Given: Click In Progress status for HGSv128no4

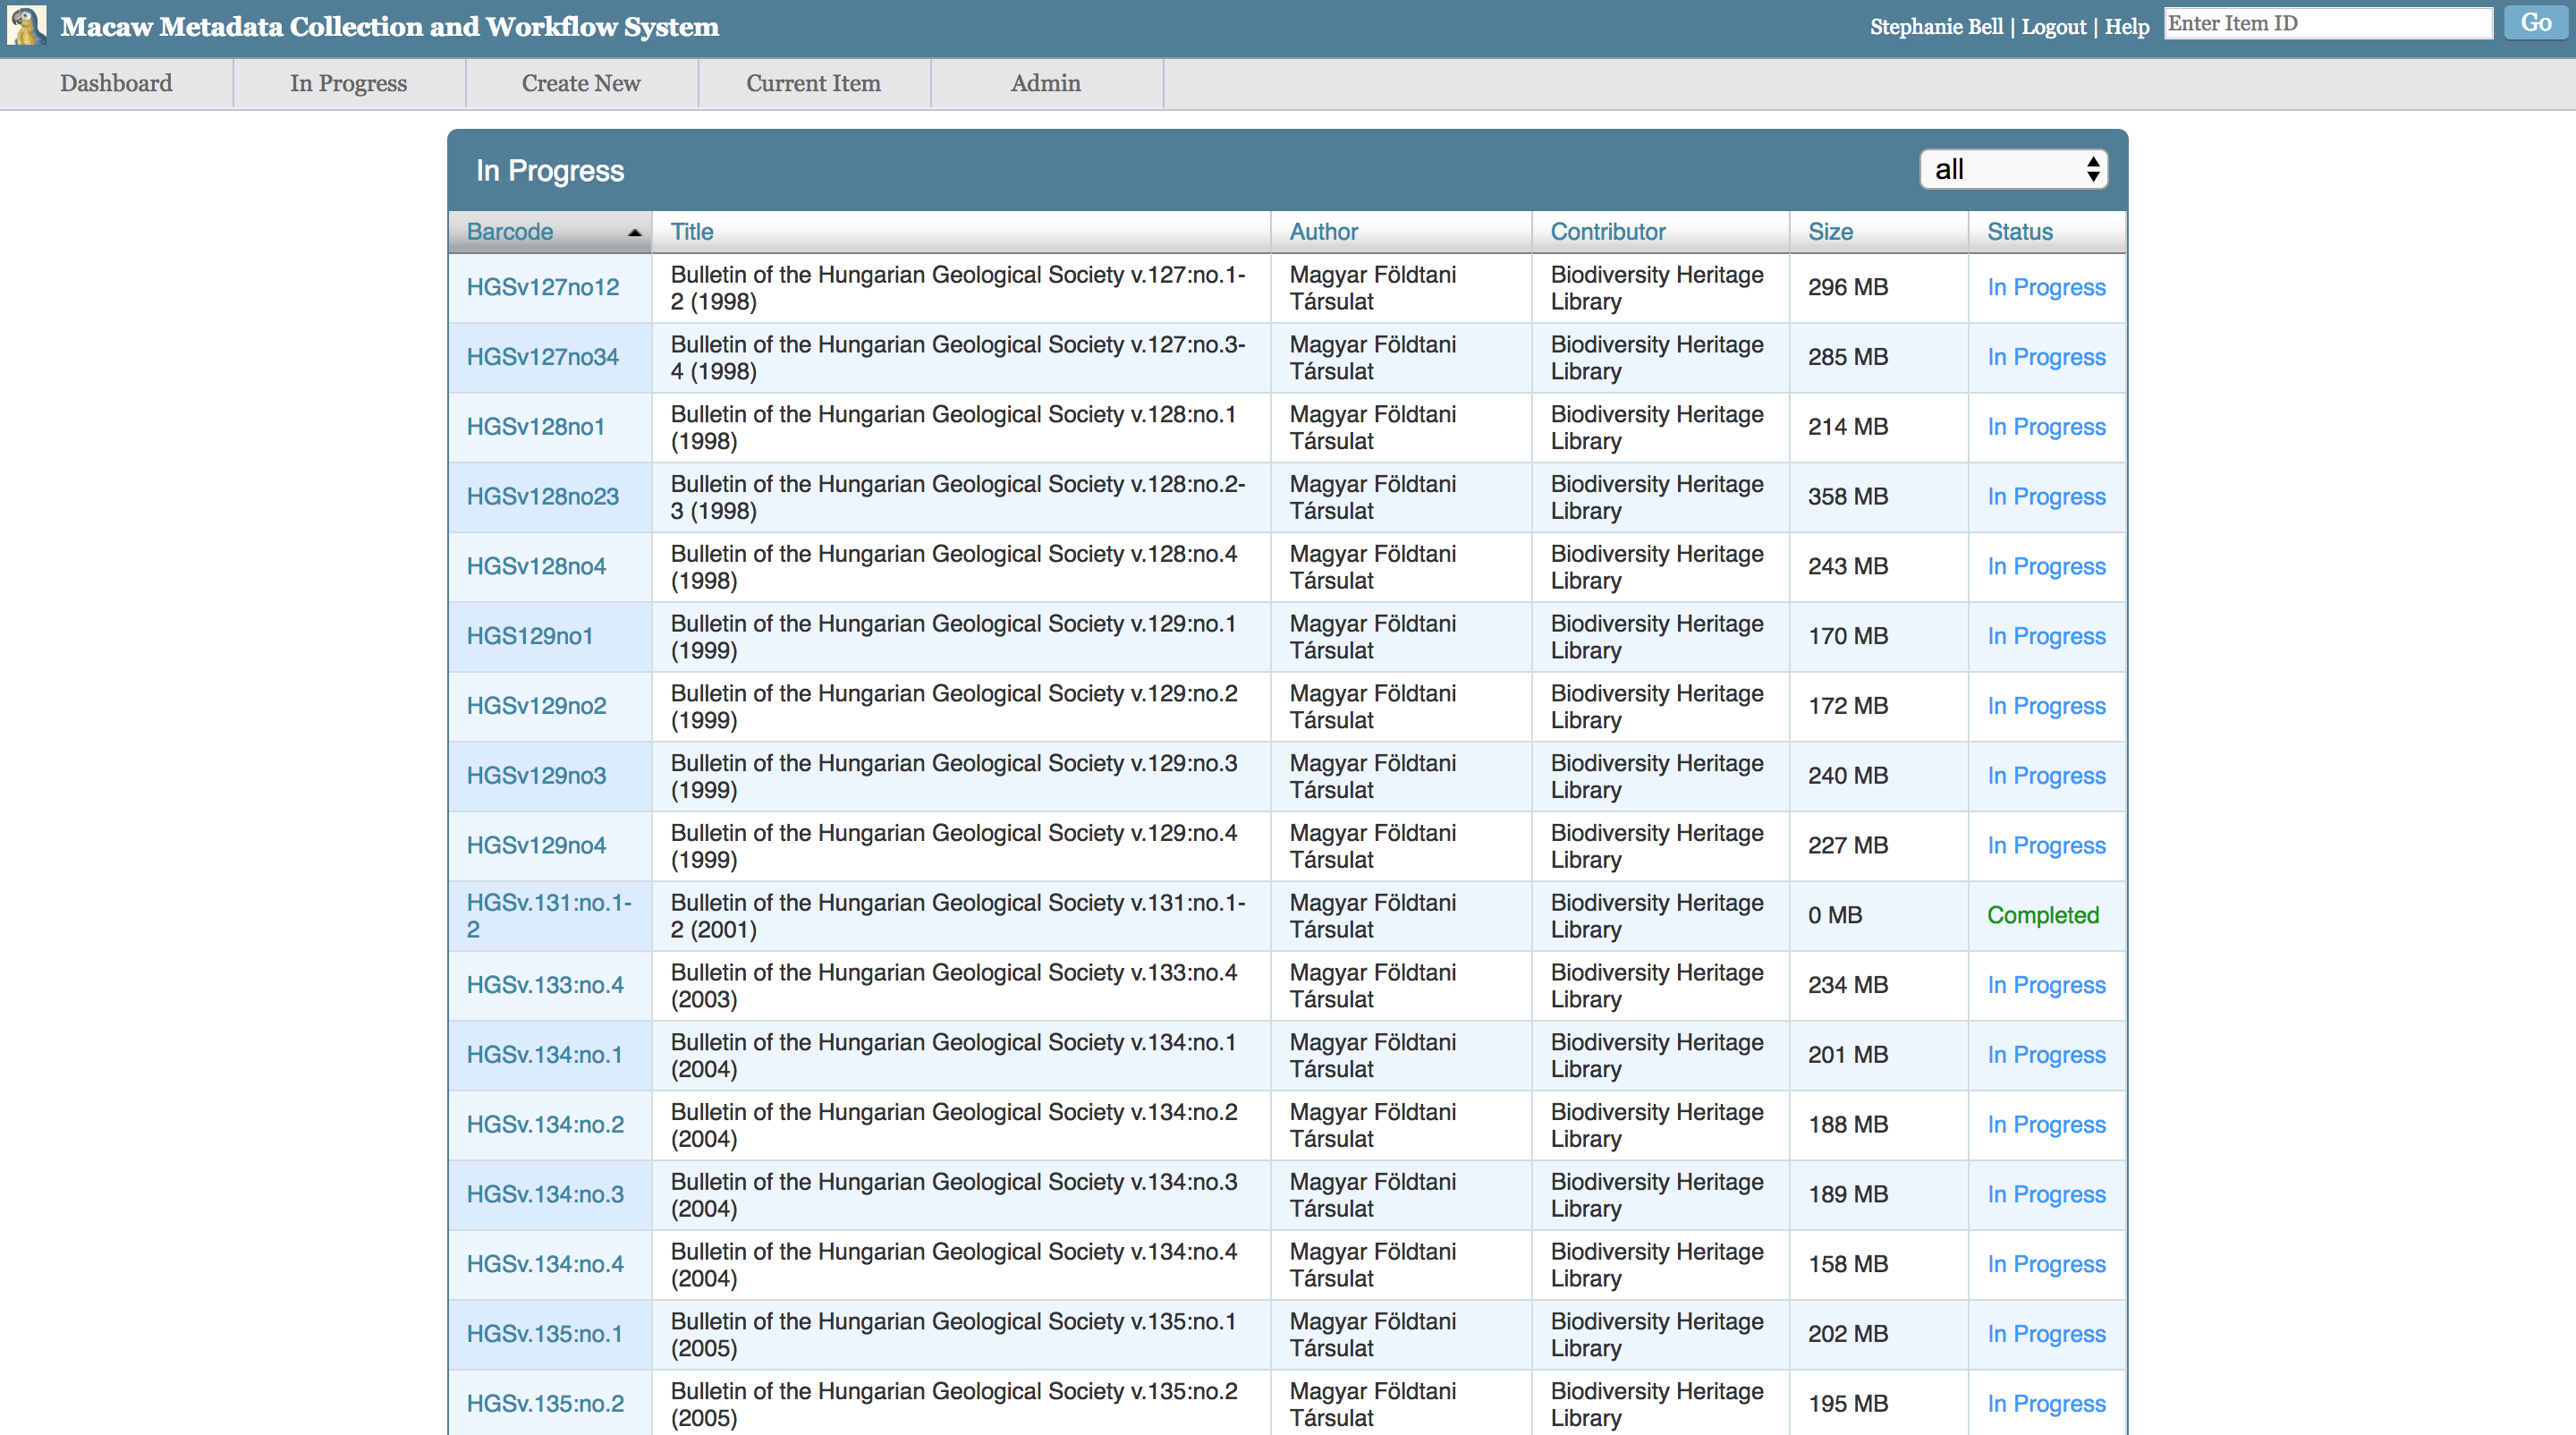Looking at the screenshot, I should coord(2045,566).
